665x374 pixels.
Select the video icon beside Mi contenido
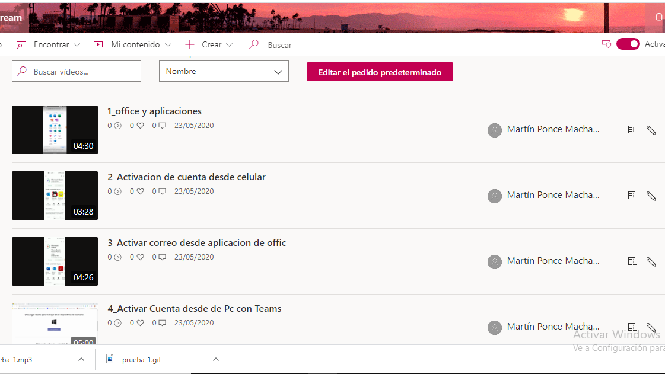point(98,44)
